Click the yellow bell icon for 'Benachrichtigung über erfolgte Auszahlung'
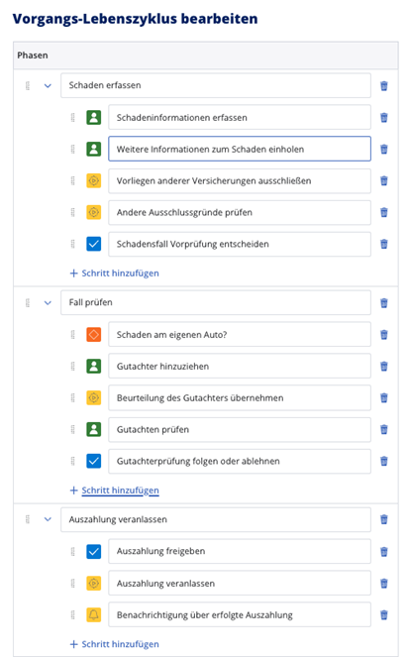Screen dimensions: 410x657 tap(94, 614)
